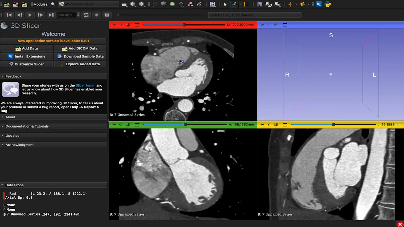The image size is (404, 227).
Task: Play the sequence
Action: (x=30, y=15)
